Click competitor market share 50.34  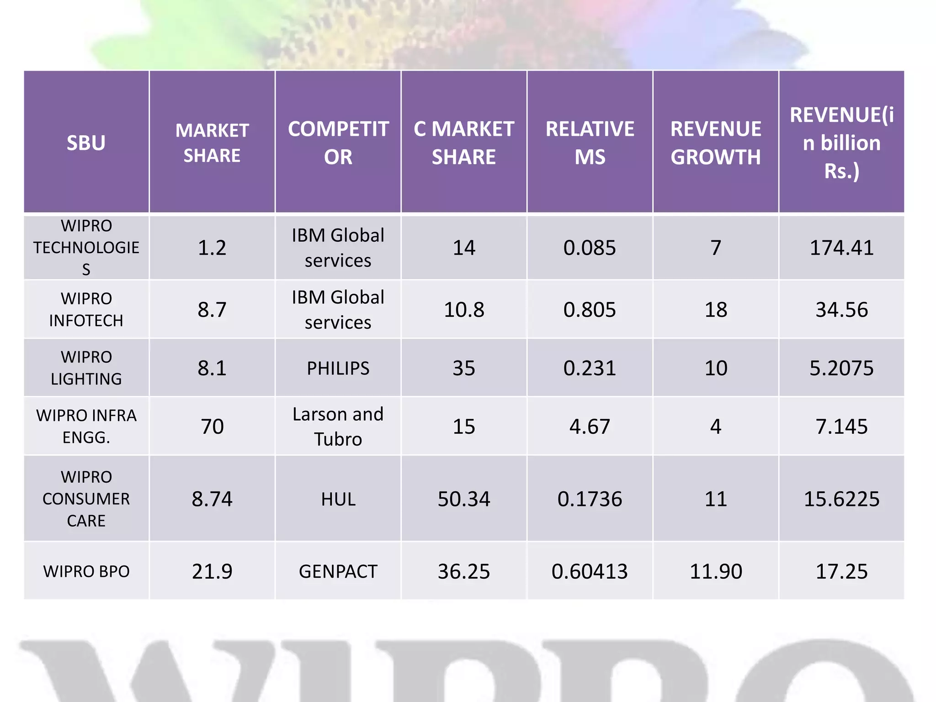[464, 499]
